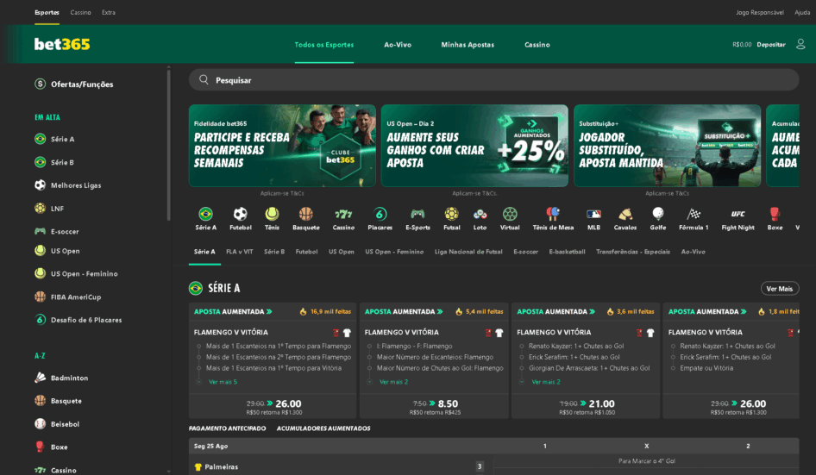The width and height of the screenshot is (816, 475).
Task: Open Desafio de 6 Placares in sidebar
Action: [x=78, y=320]
